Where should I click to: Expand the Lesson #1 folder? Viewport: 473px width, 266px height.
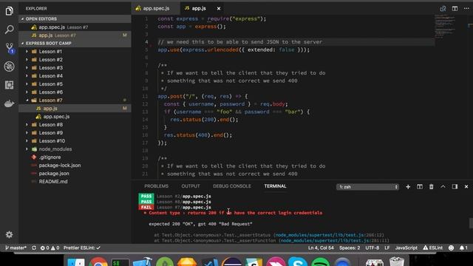(x=75, y=51)
